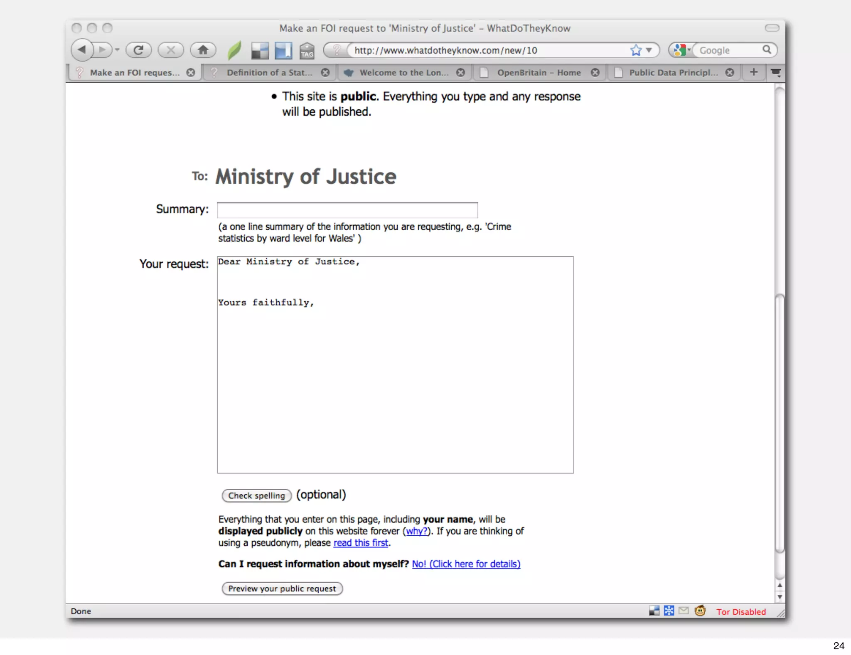
Task: Reload the page with the refresh icon
Action: [x=138, y=50]
